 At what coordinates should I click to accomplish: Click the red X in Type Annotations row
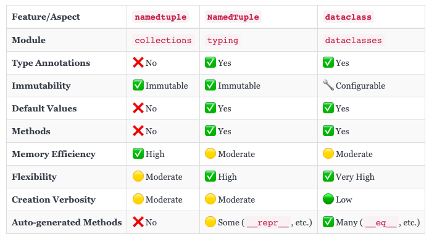(x=138, y=63)
